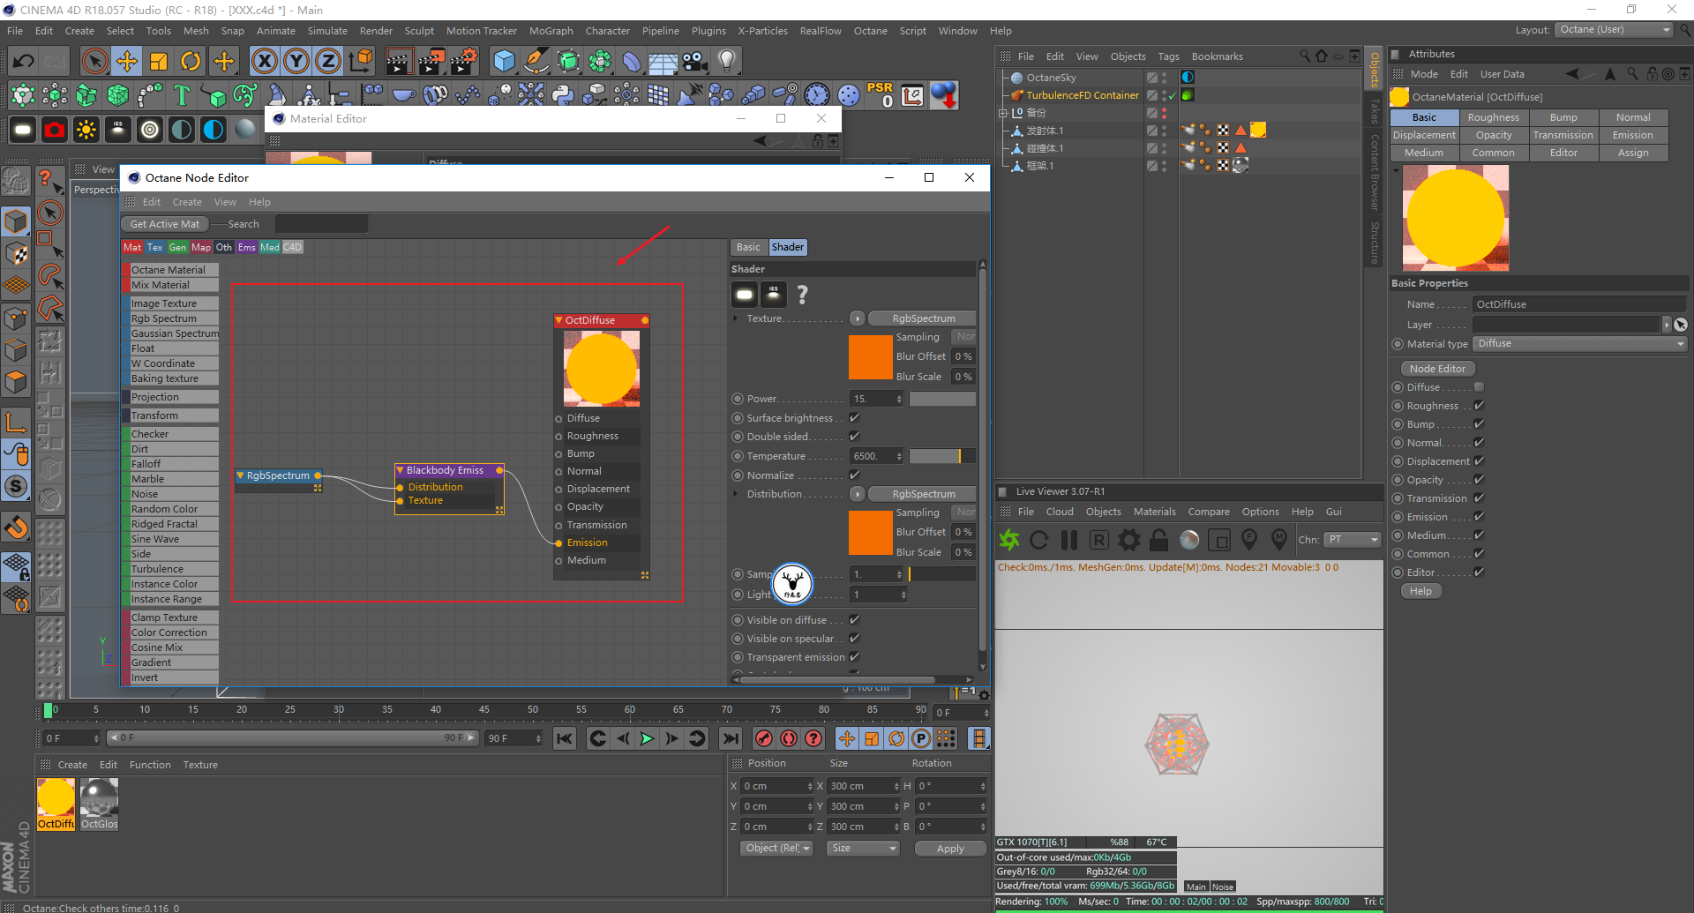Click the orange Texture color swatch
The width and height of the screenshot is (1694, 913).
870,357
